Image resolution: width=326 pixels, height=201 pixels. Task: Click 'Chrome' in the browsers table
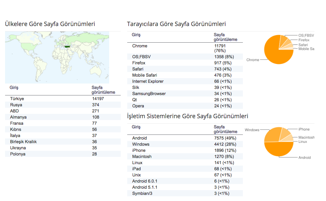pyautogui.click(x=140, y=46)
